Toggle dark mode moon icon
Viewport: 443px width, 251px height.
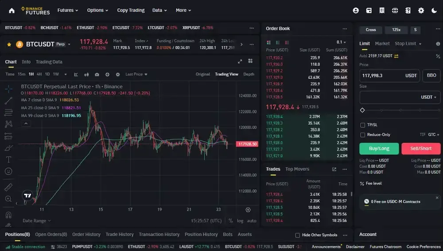(x=434, y=11)
